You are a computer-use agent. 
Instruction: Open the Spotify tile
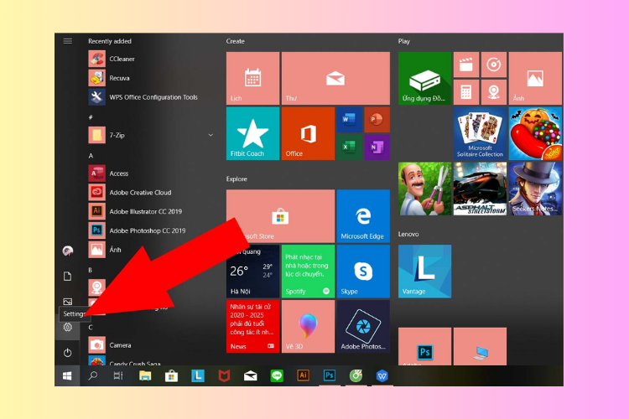pos(308,272)
